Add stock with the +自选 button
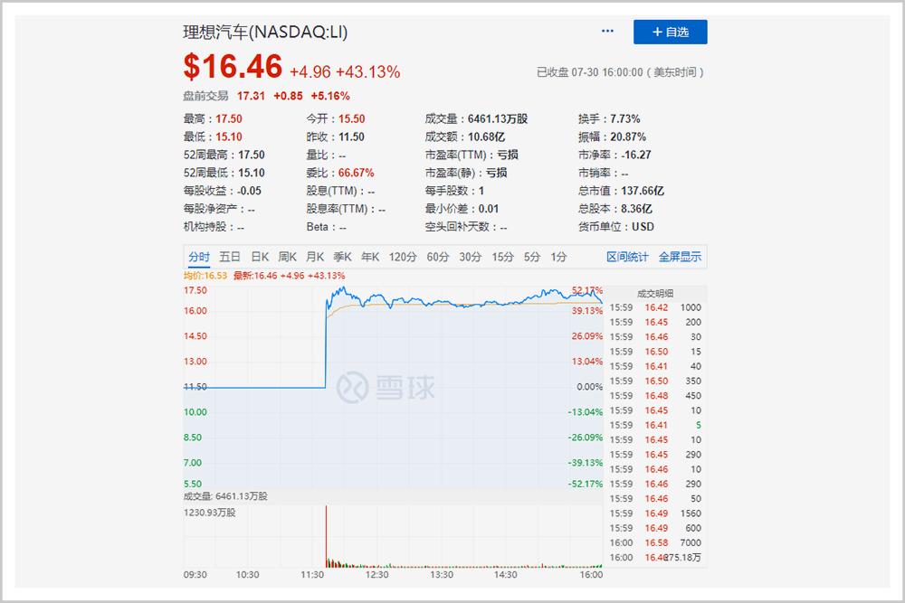 670,32
